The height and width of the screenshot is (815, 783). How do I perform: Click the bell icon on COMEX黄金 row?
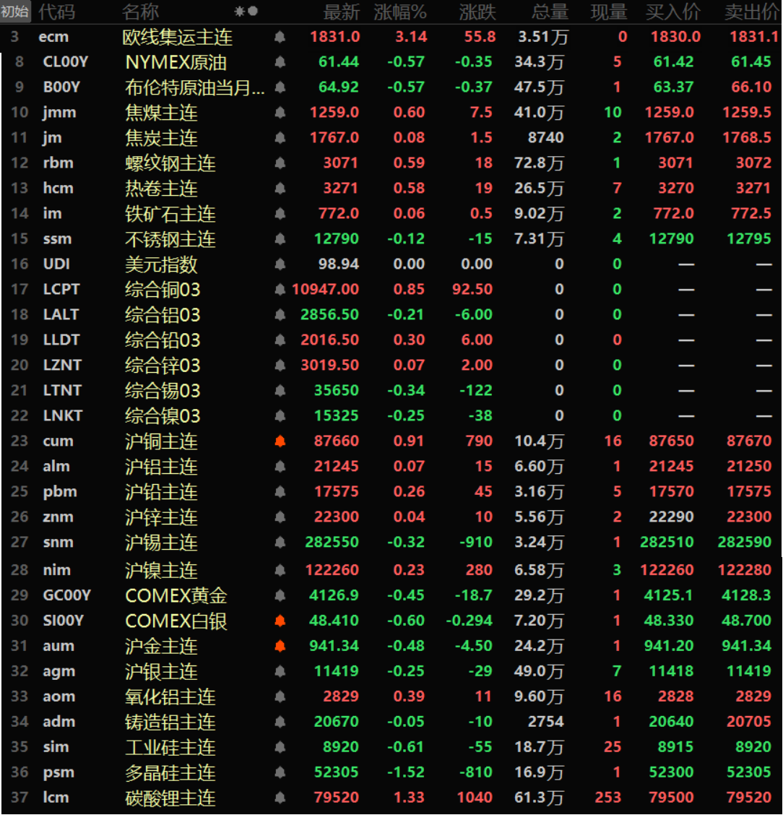(x=280, y=595)
